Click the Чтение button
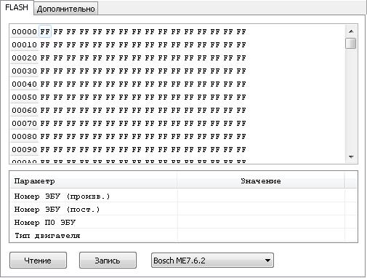The height and width of the screenshot is (278, 367). [38, 261]
